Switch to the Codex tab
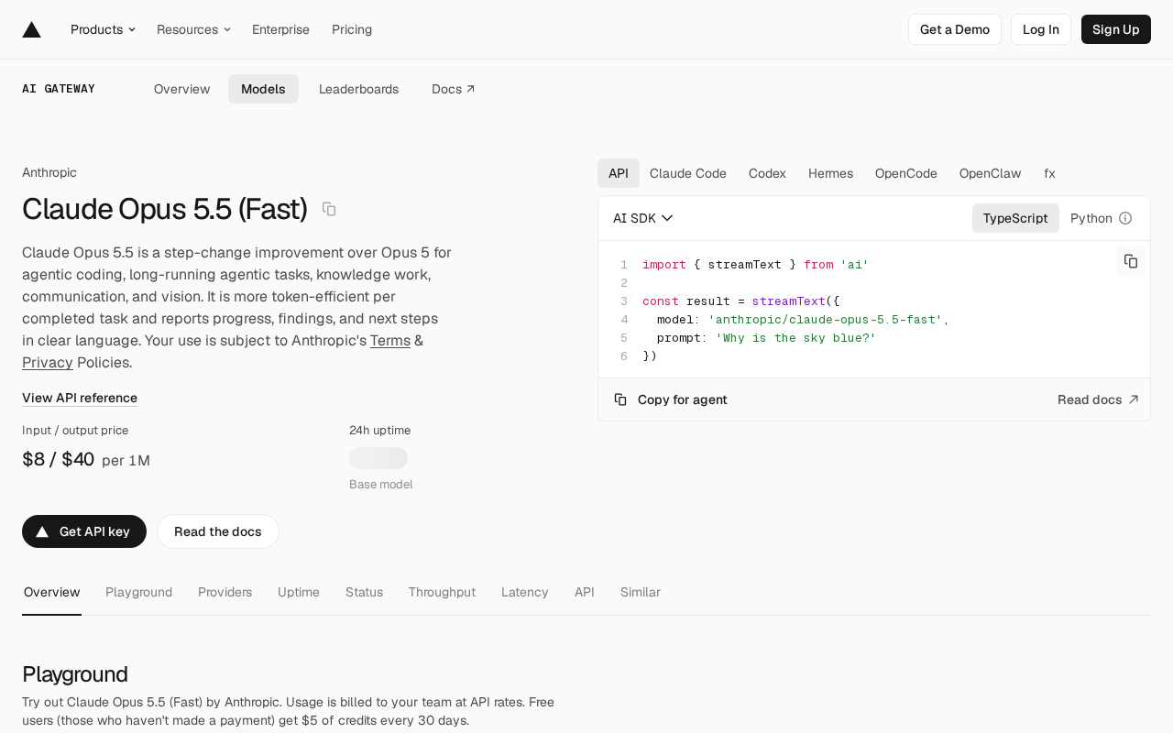This screenshot has height=733, width=1173. coord(767,173)
